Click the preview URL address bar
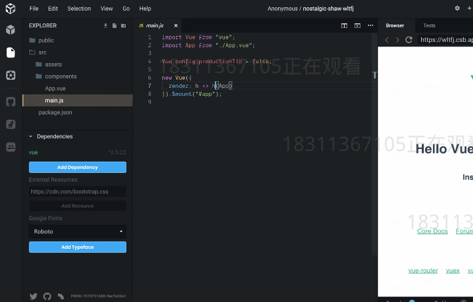The width and height of the screenshot is (473, 302). [x=445, y=40]
